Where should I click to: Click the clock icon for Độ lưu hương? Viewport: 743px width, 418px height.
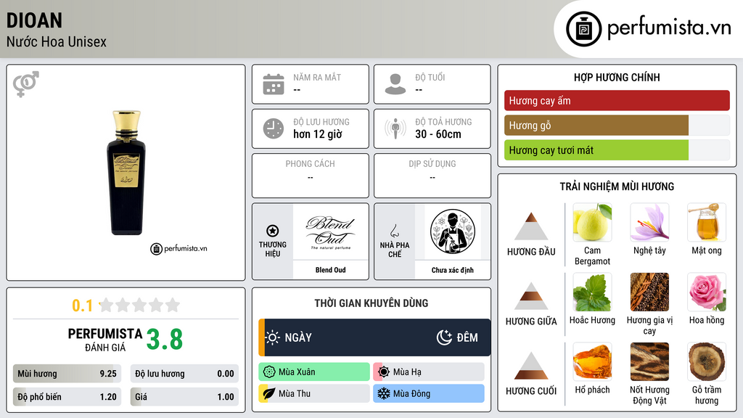tap(274, 128)
